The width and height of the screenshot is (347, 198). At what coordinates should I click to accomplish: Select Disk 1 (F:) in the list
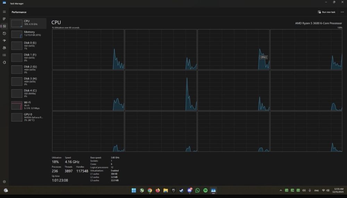click(28, 58)
